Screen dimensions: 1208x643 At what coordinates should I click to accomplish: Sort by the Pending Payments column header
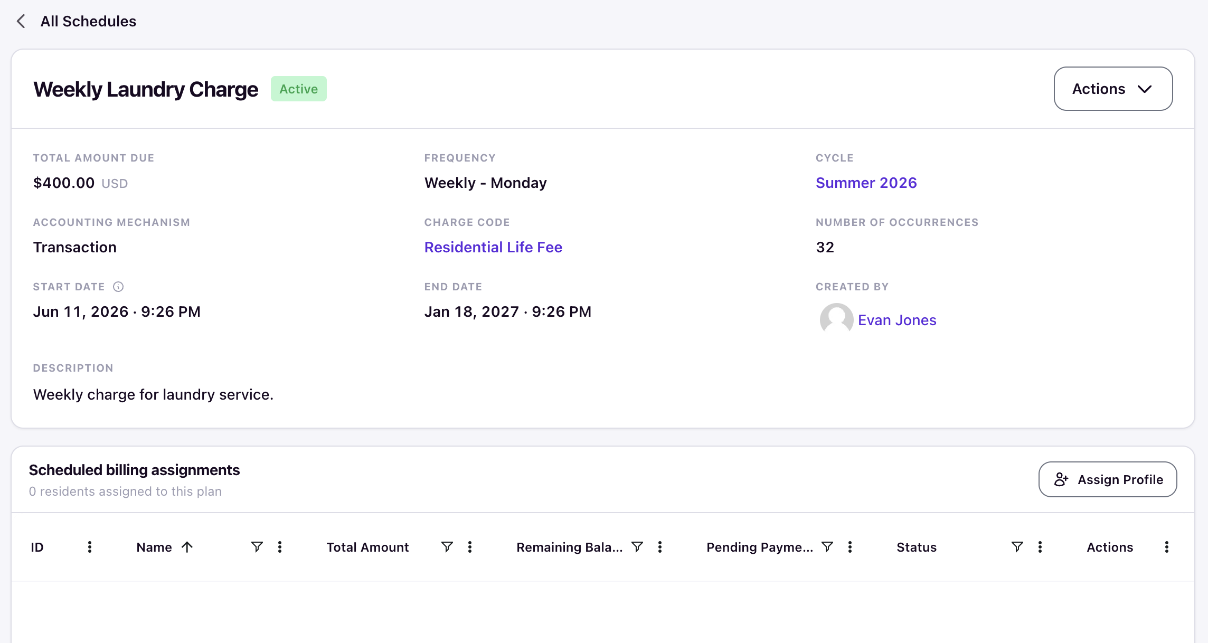(760, 547)
